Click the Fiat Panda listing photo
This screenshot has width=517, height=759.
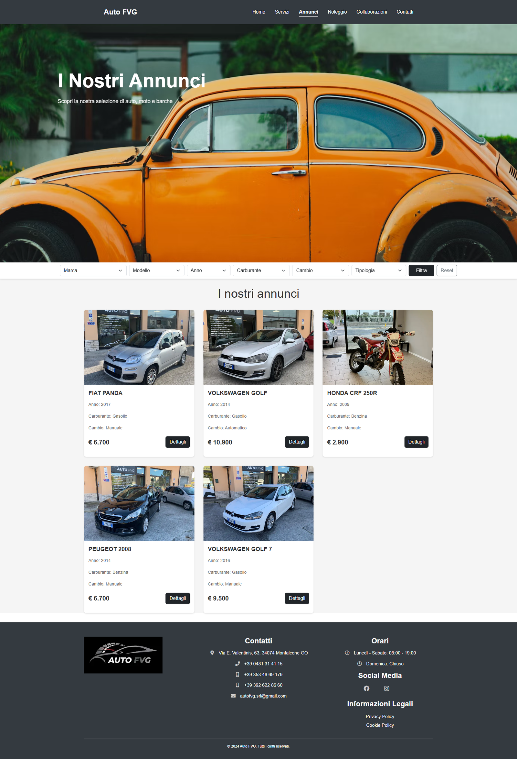click(x=139, y=347)
